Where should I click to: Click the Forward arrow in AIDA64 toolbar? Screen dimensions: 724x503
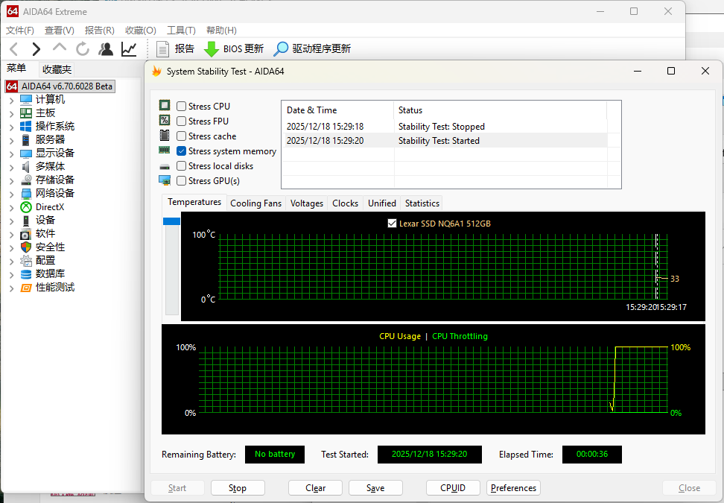[x=36, y=48]
